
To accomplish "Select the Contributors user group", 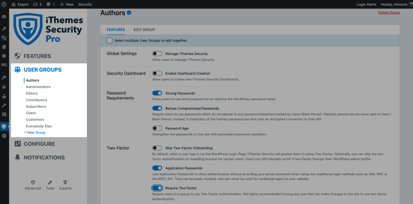I will pyautogui.click(x=37, y=100).
